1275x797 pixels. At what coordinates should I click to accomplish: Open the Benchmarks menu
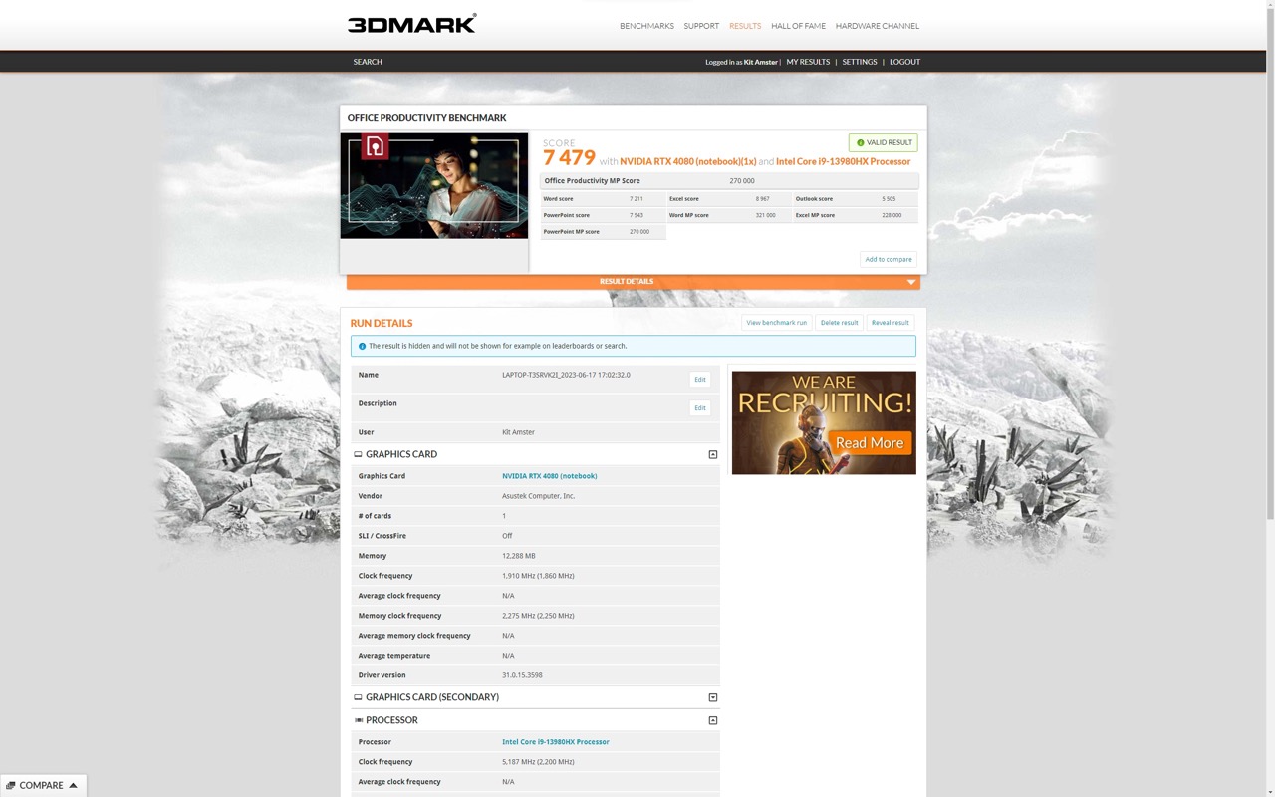tap(646, 26)
